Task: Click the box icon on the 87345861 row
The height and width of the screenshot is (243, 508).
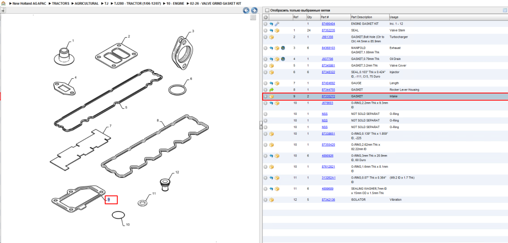Action: (x=271, y=66)
